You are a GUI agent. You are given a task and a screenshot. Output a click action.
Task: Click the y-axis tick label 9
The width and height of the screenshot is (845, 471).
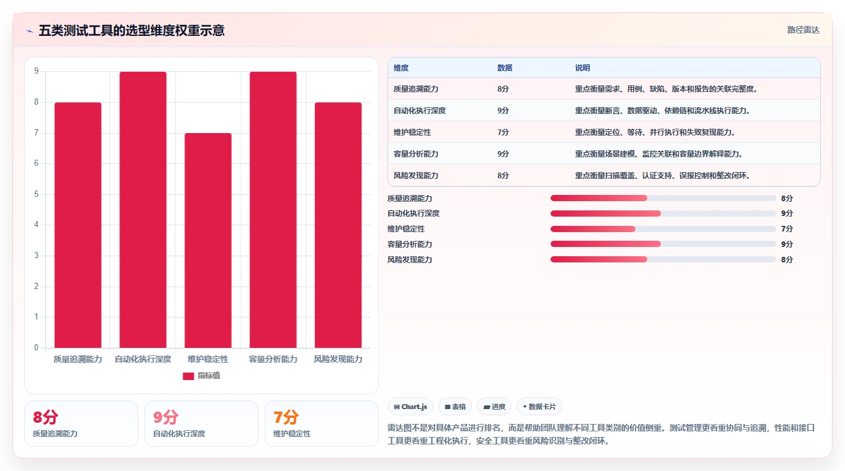(x=37, y=72)
